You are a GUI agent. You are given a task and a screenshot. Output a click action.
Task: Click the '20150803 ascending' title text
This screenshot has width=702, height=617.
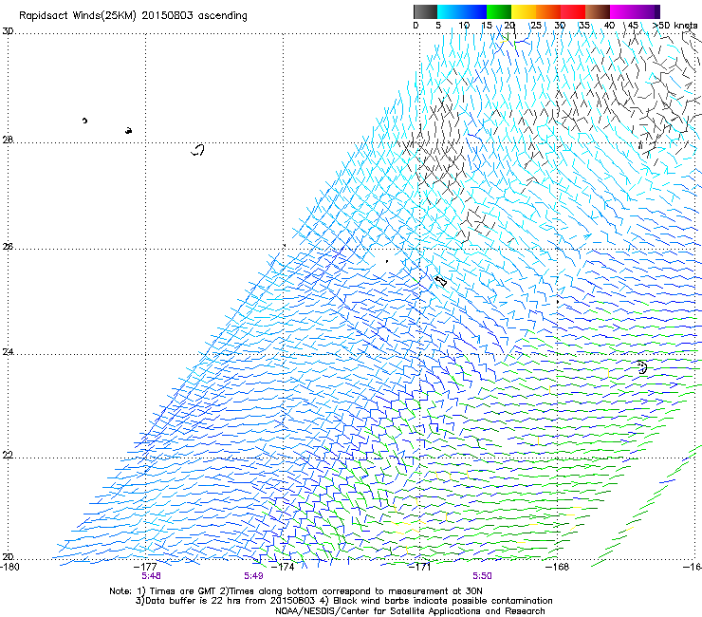(194, 16)
